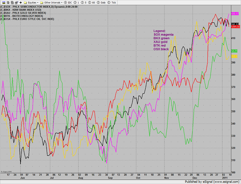241x184 pixels.
Task: Click the symbol link icon in the toolbar
Action: (4, 3)
